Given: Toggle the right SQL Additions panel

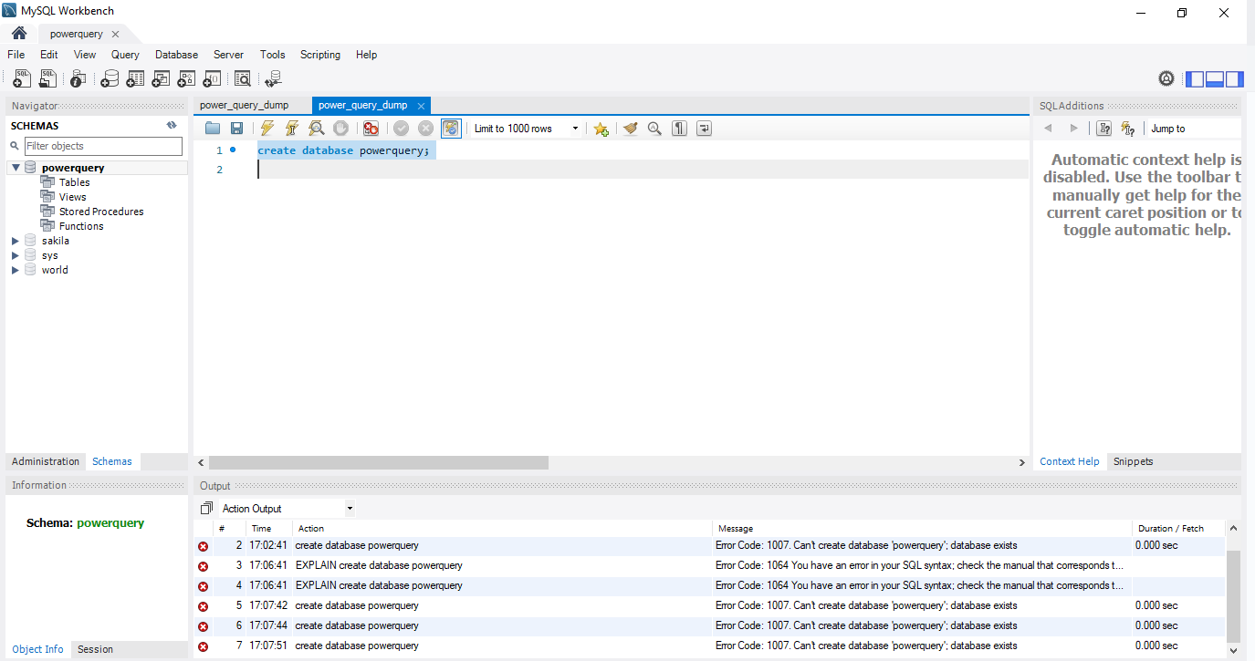Looking at the screenshot, I should (x=1234, y=79).
